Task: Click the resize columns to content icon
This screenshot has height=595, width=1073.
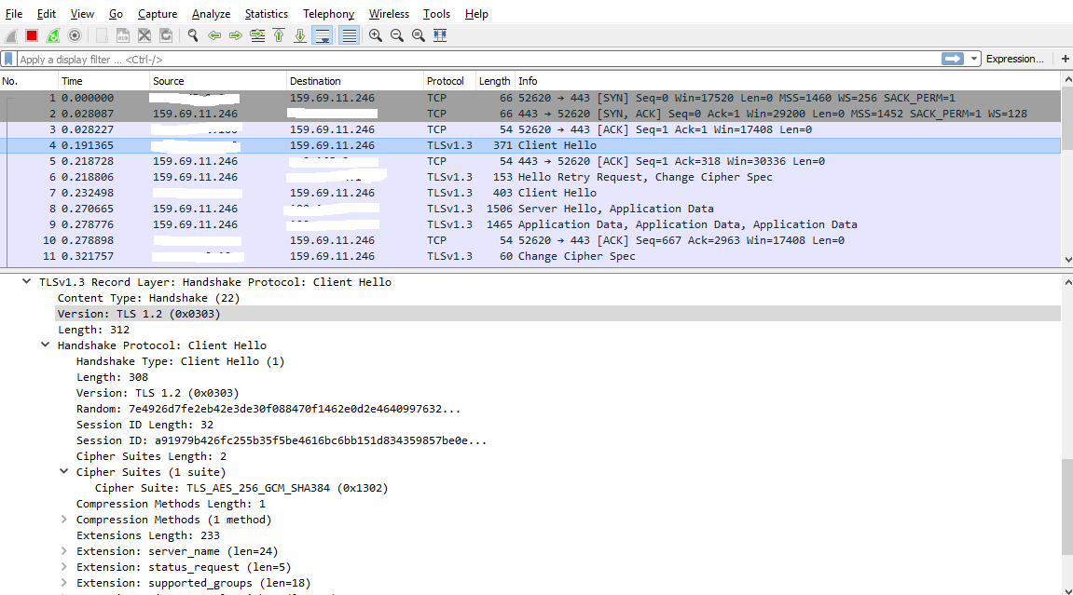Action: point(440,35)
